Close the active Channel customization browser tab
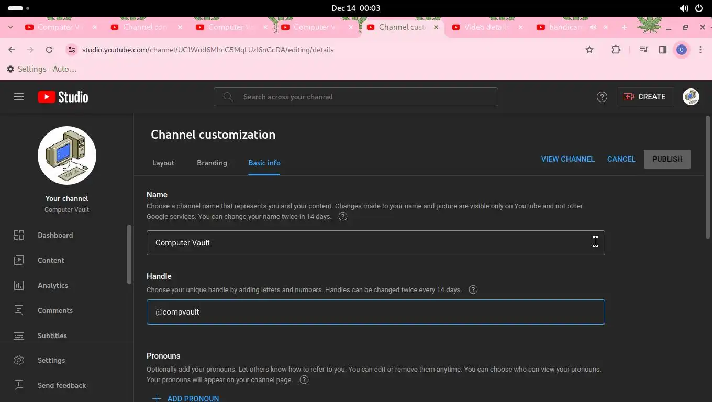This screenshot has height=402, width=712. tap(436, 27)
